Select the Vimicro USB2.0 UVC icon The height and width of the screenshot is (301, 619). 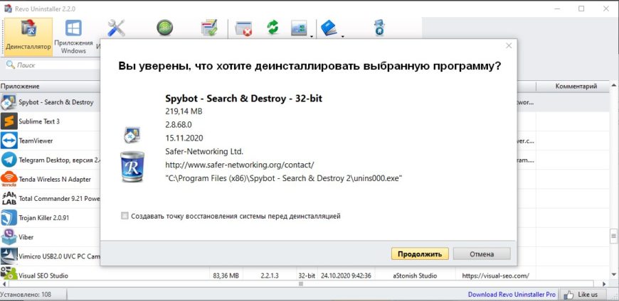click(9, 256)
